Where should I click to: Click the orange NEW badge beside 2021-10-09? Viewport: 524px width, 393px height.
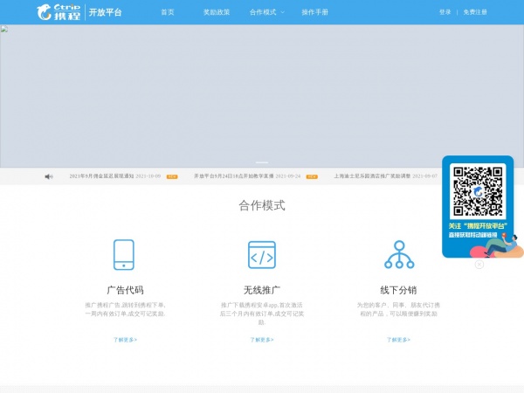[x=172, y=176]
